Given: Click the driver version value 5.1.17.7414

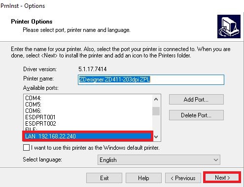Looking at the screenshot, I should click(x=93, y=69).
